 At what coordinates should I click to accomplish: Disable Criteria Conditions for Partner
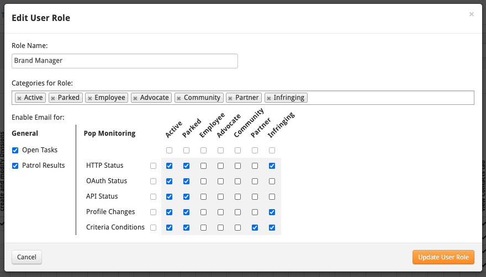[255, 227]
